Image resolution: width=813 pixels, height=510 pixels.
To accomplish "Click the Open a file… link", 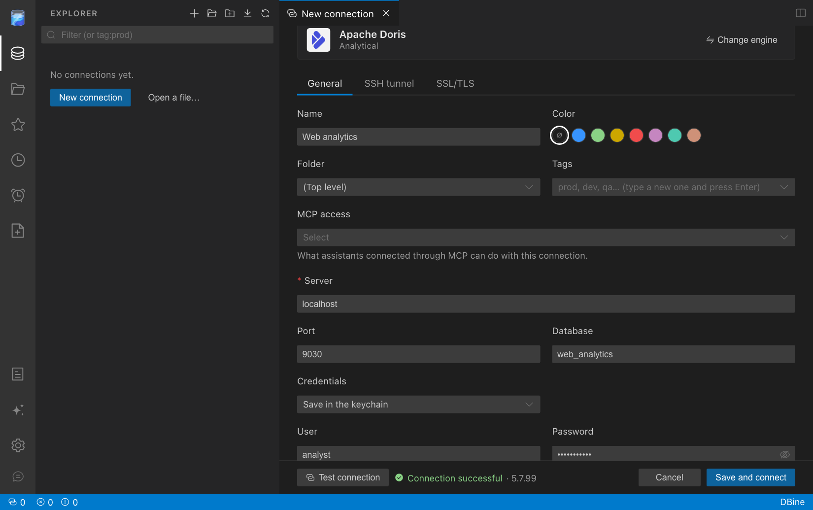I will click(x=174, y=98).
